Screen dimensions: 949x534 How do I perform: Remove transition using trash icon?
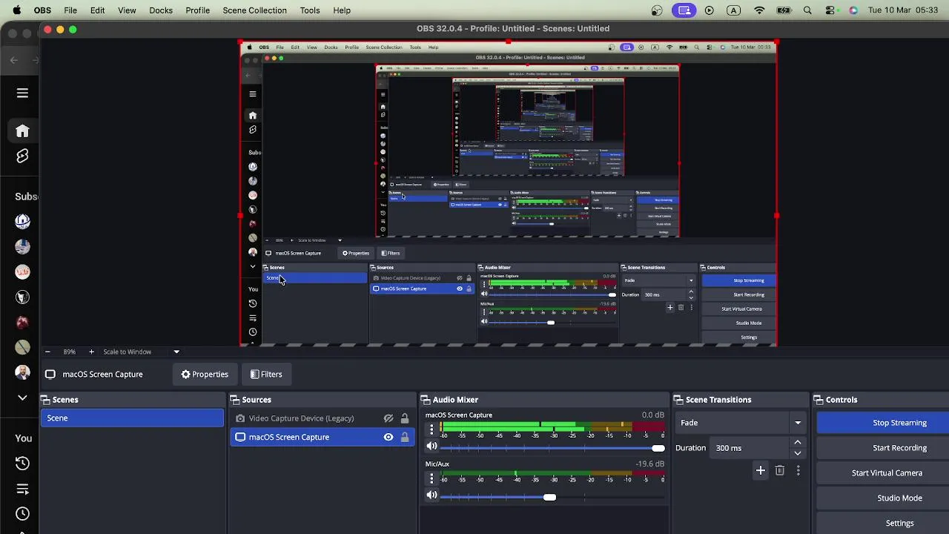pyautogui.click(x=779, y=470)
